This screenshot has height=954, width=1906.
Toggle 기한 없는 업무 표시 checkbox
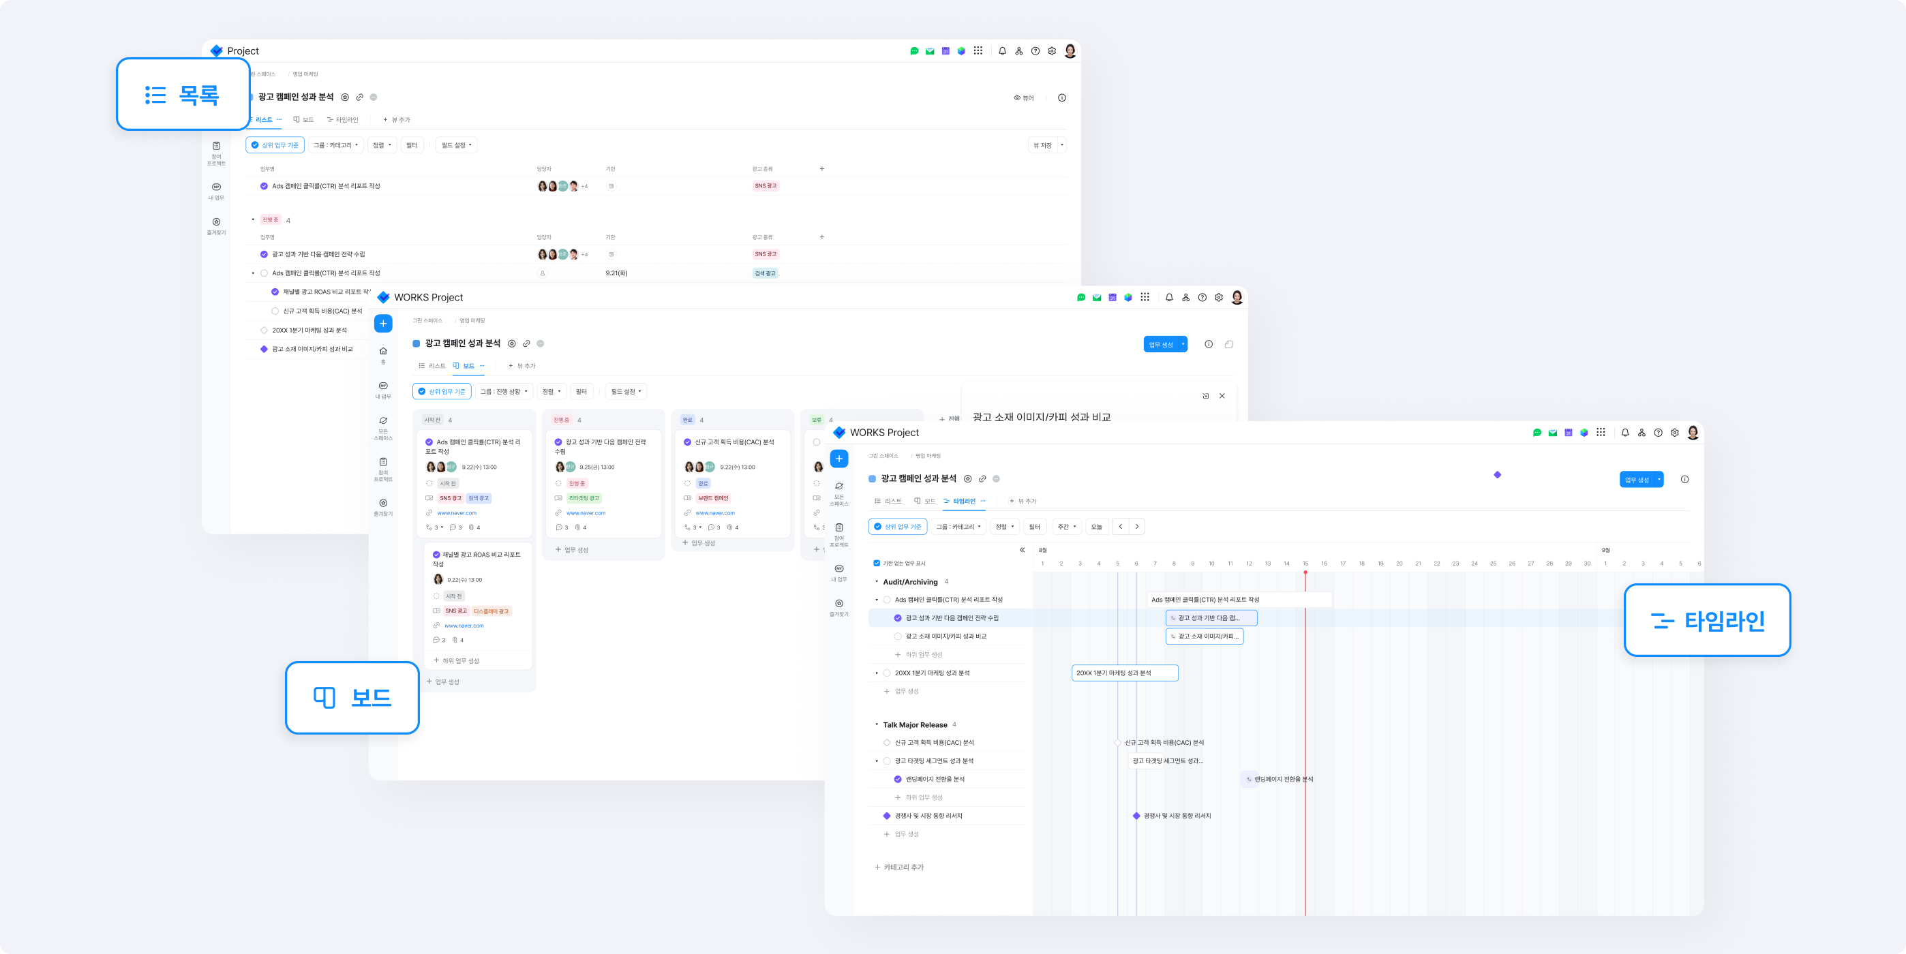tap(877, 564)
